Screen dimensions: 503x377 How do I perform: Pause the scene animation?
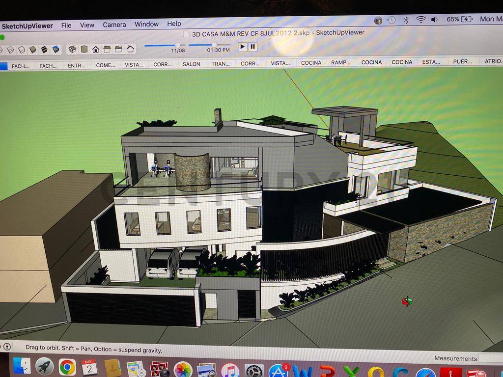click(252, 47)
